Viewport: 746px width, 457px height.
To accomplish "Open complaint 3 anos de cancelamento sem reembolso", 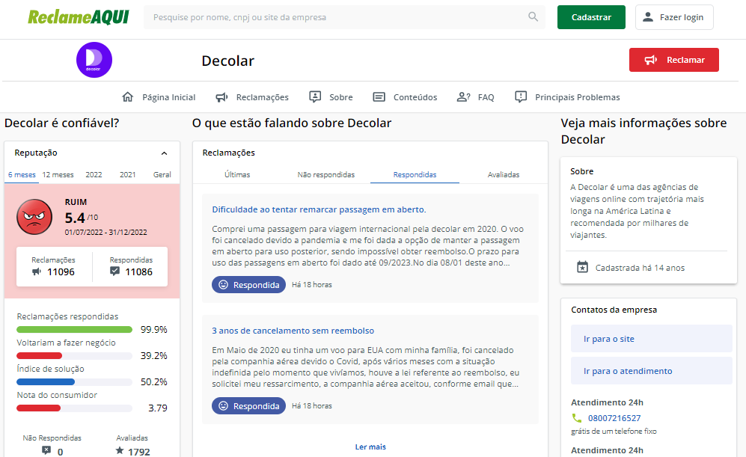I will click(x=293, y=331).
